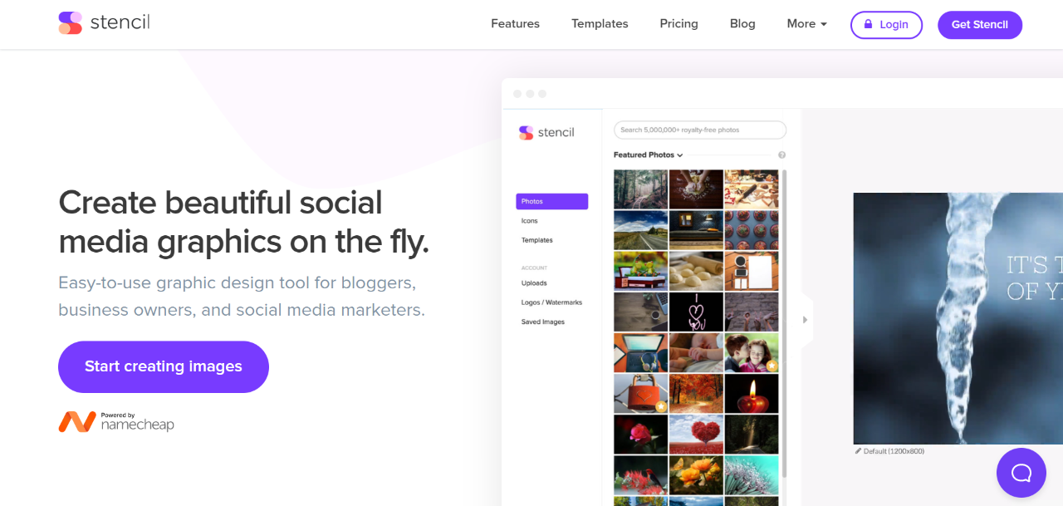Select the heart-shaped red tree thumbnail

pyautogui.click(x=696, y=434)
